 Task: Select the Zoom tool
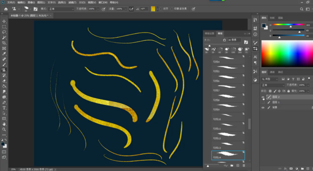(4, 129)
